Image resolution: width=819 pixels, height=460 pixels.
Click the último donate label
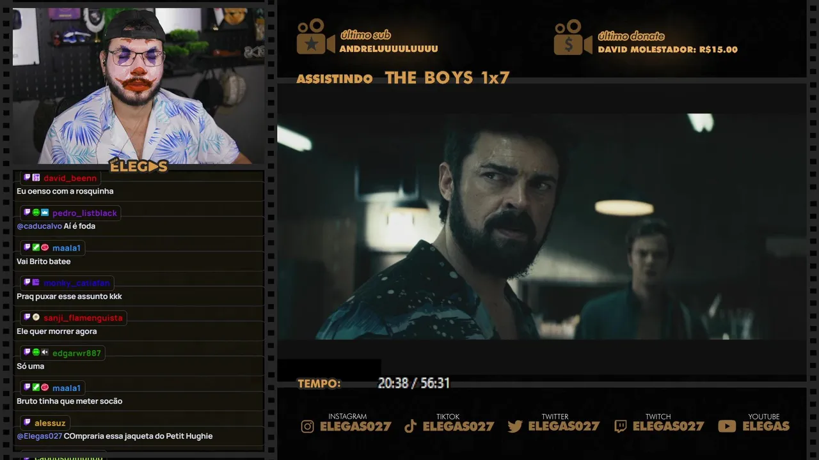coord(631,36)
